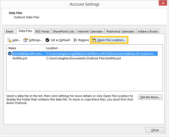Click the Close button at the bottom

[155, 130]
